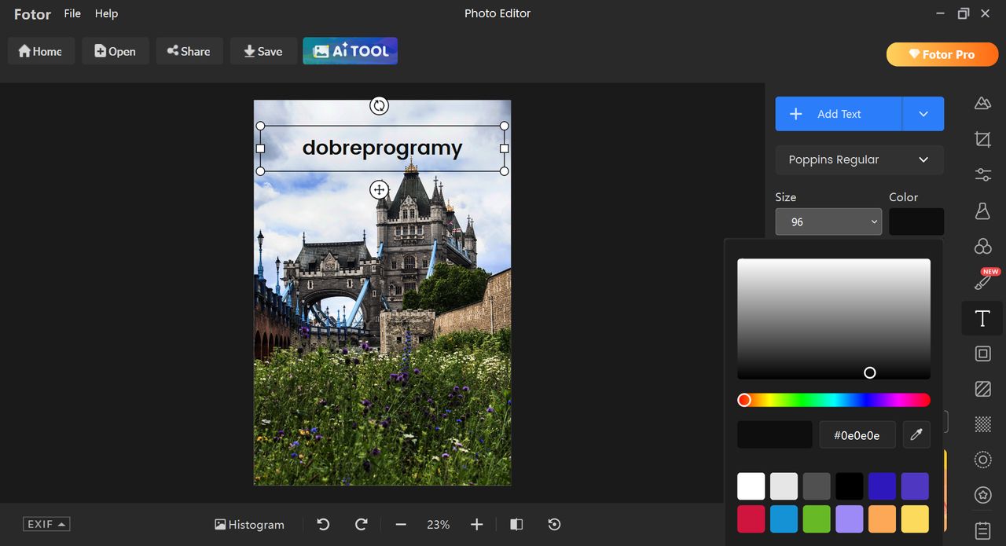Select the orange color swatch
1006x546 pixels.
(x=882, y=519)
